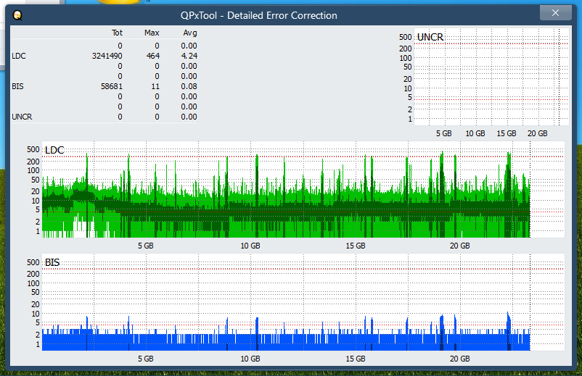Image resolution: width=582 pixels, height=376 pixels.
Task: Click the Avg column header
Action: coord(189,33)
